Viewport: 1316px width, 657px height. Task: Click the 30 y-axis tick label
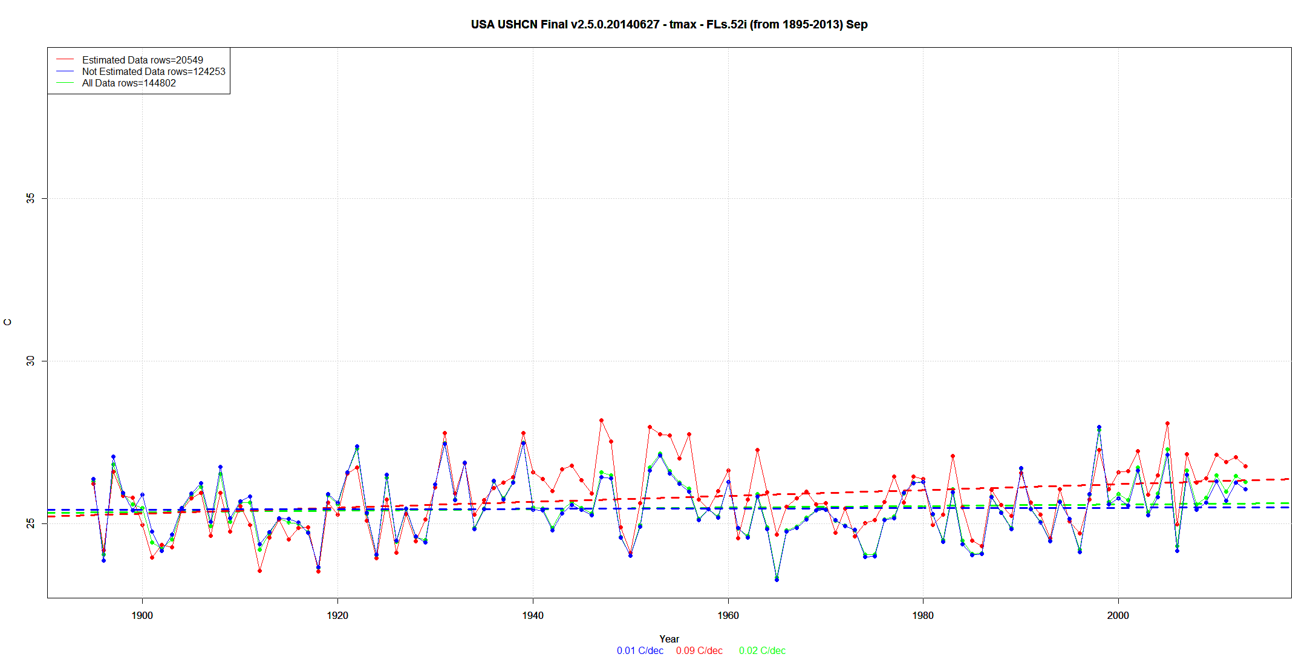pyautogui.click(x=30, y=361)
